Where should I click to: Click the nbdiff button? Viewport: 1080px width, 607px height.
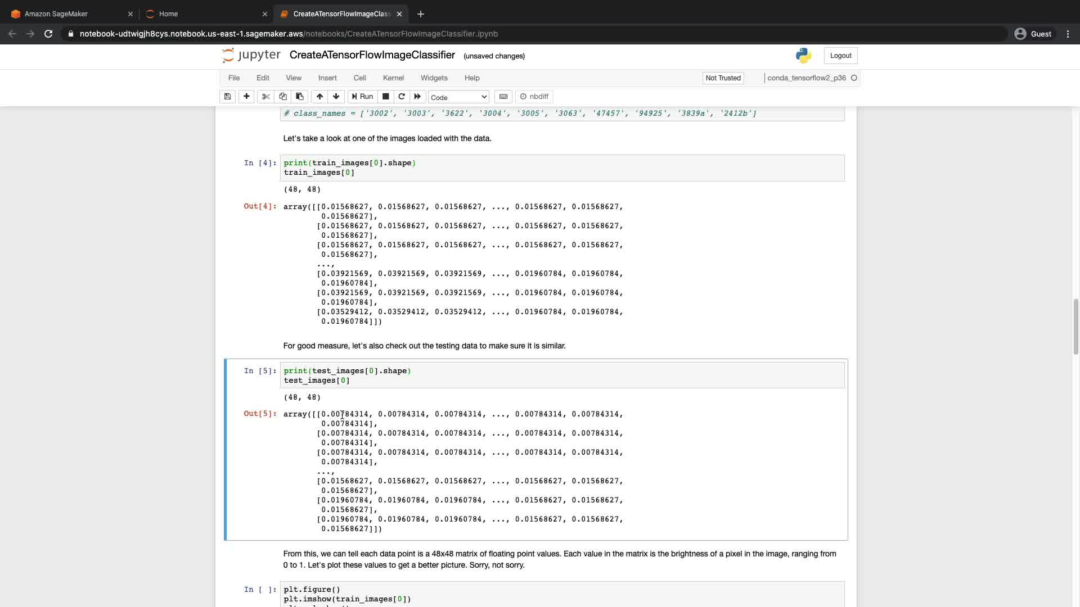coord(534,97)
